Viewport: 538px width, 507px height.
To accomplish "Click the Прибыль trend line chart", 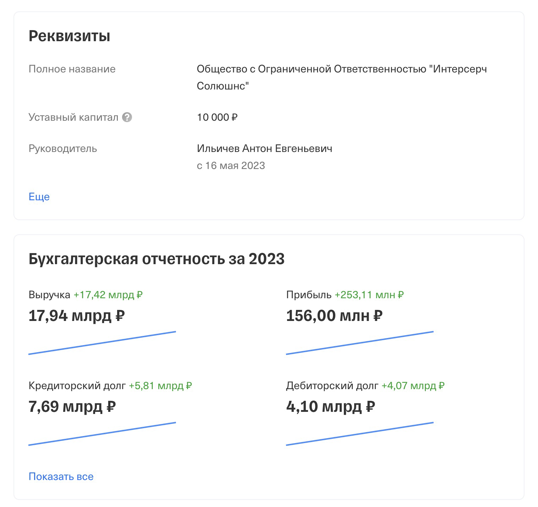I will point(360,343).
